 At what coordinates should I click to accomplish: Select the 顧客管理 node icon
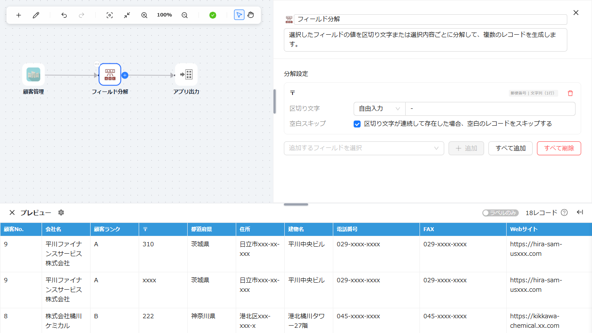(33, 75)
